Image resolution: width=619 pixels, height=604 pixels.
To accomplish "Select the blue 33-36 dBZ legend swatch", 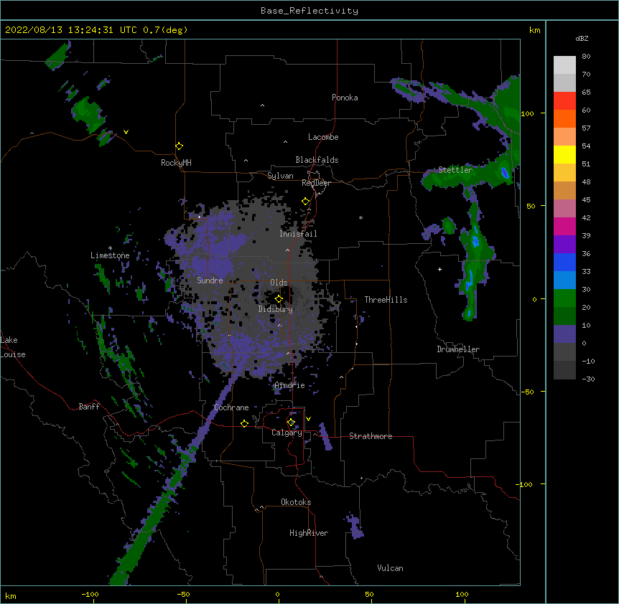I will pyautogui.click(x=564, y=262).
